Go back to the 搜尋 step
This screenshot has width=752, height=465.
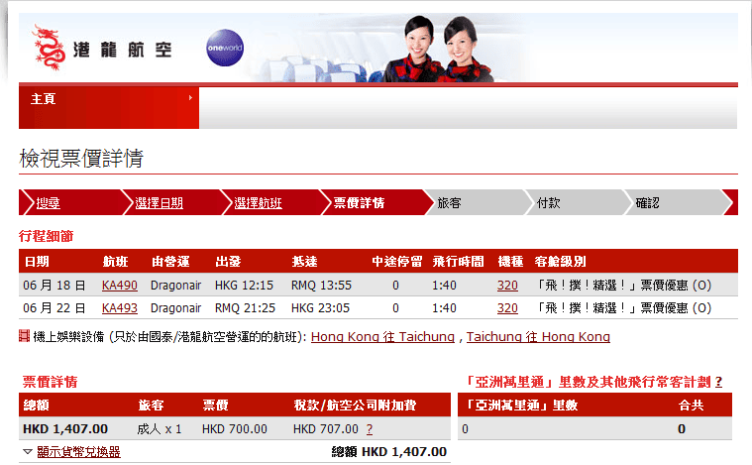[48, 203]
